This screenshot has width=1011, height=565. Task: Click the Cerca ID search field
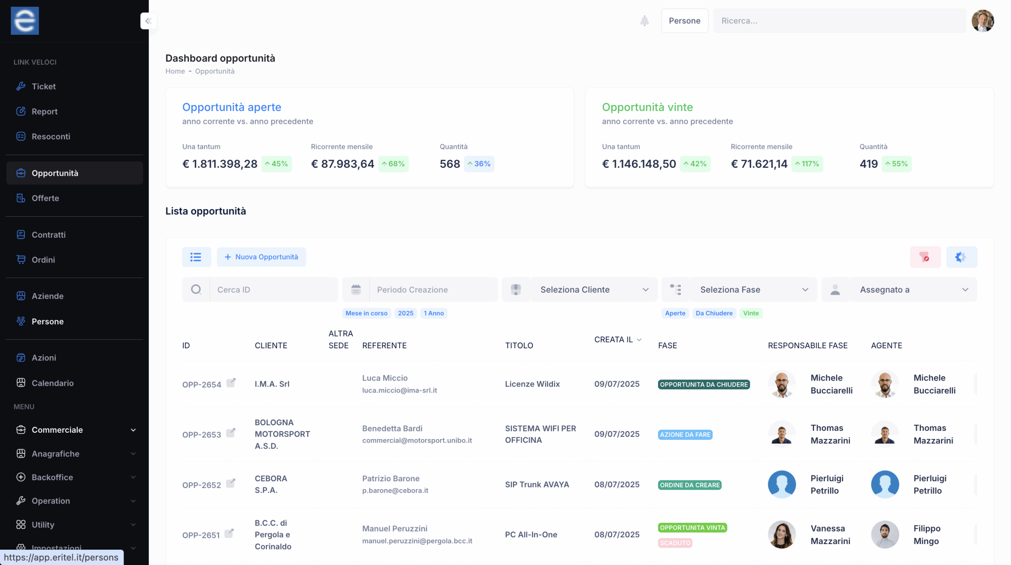click(x=273, y=289)
